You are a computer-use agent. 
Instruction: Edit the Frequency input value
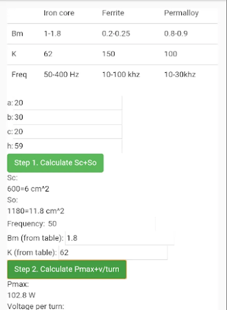tap(101, 224)
